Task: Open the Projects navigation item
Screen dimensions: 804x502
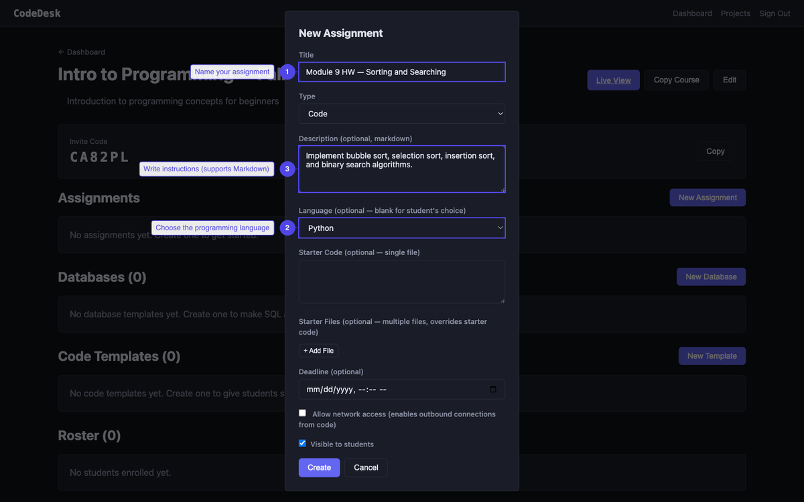Action: [x=735, y=13]
